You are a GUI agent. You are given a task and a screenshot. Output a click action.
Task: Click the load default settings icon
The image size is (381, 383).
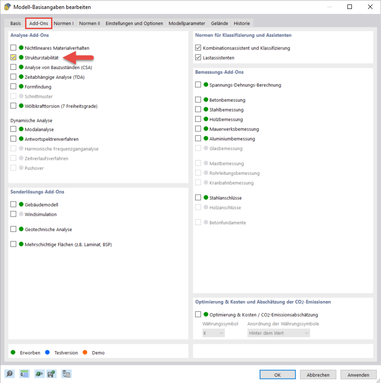click(x=39, y=374)
